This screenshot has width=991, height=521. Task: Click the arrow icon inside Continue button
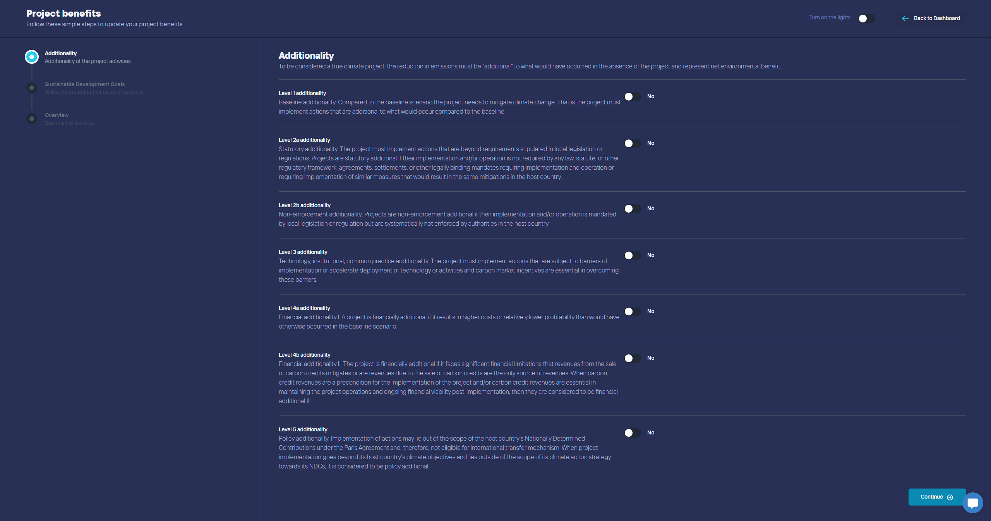click(950, 497)
